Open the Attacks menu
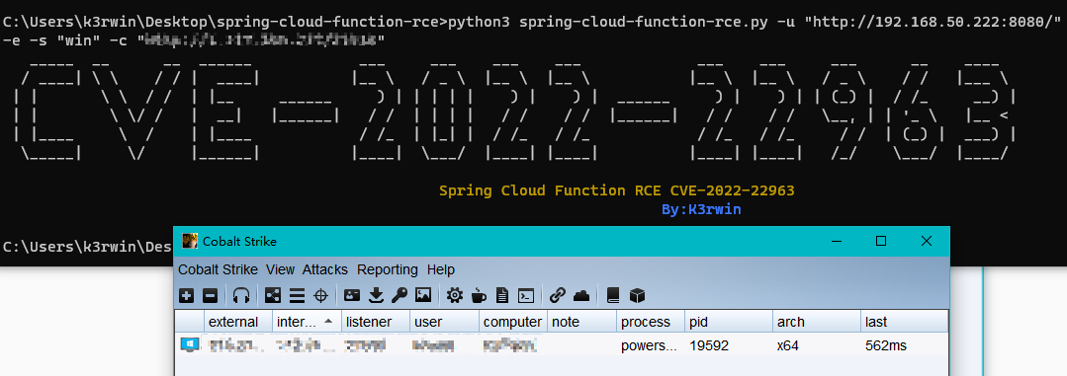1067x376 pixels. point(325,269)
